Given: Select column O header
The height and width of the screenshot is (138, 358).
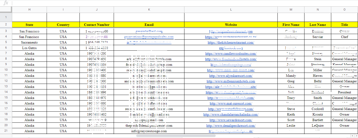Looking at the screenshot, I should pyautogui.click(x=344, y=9).
